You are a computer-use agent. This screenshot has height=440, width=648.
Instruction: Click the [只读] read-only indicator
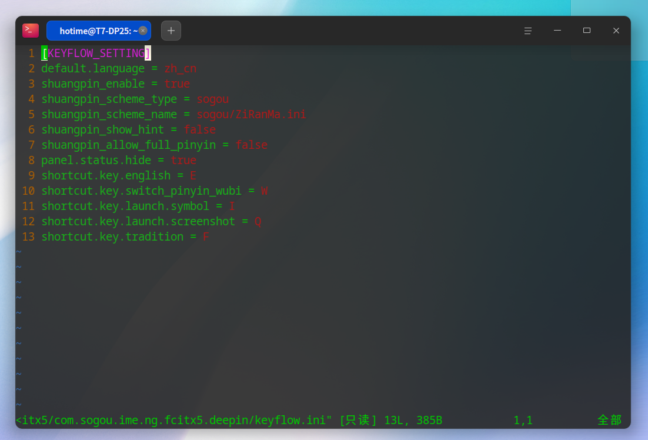(358, 420)
